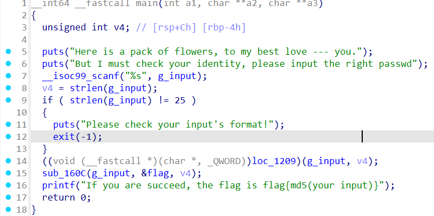Click line number 13 in the gutter
Viewport: 434px width, 216px height.
click(22, 149)
